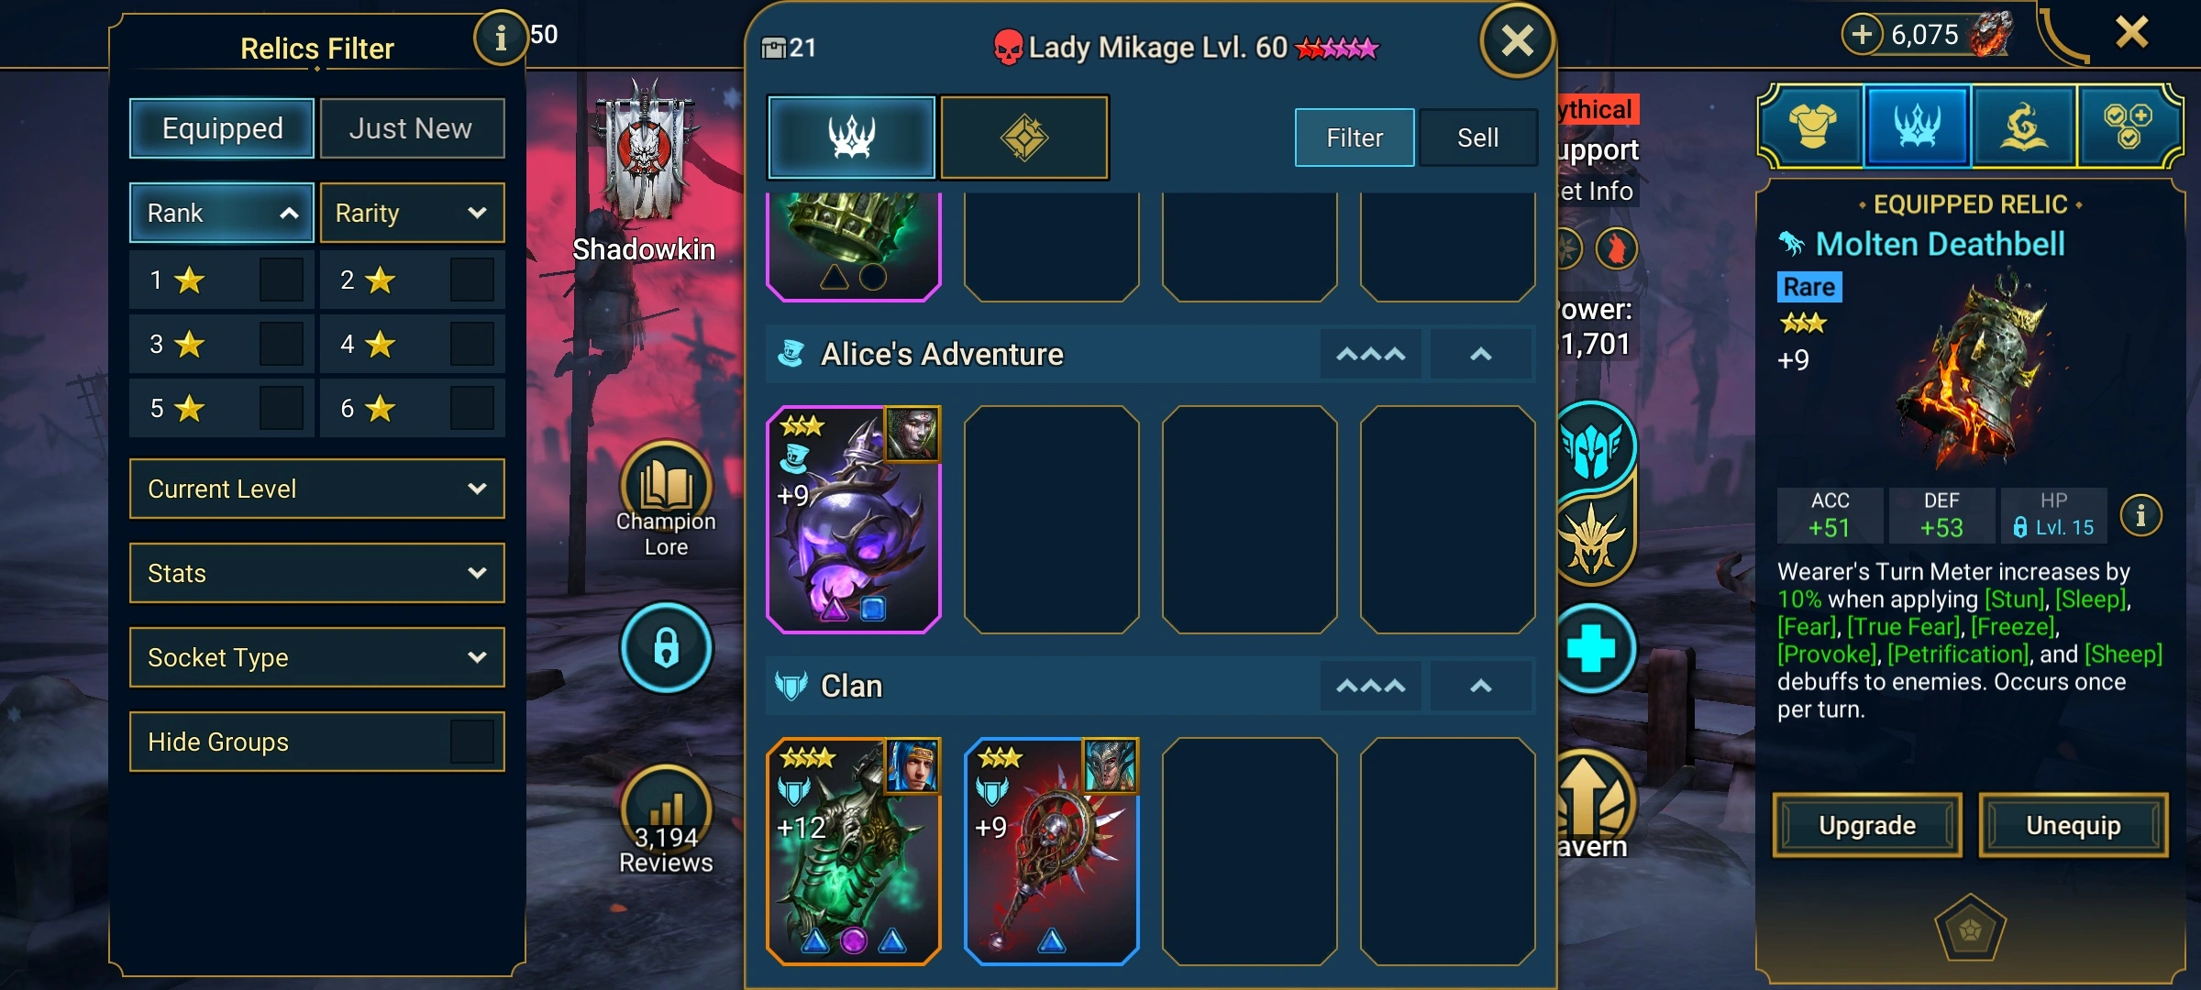Screen dimensions: 2201x990
Task: Tap the plus icon next to 6,075
Action: click(1862, 35)
